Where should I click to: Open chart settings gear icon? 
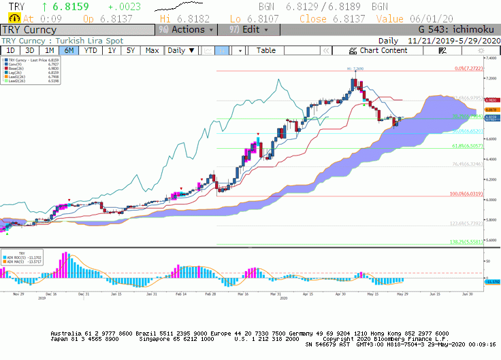coord(481,50)
